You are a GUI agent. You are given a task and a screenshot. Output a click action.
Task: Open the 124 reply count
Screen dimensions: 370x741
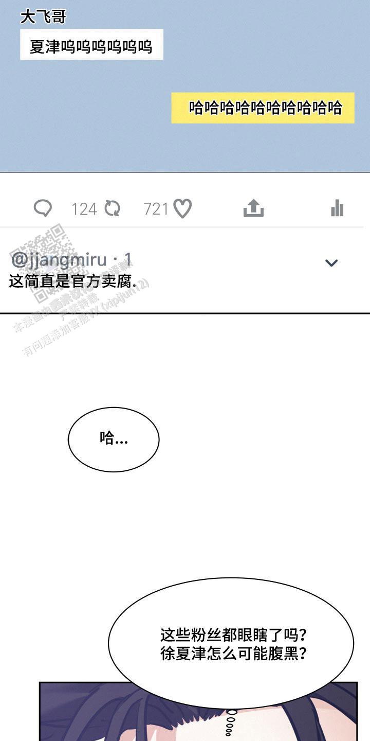[84, 209]
